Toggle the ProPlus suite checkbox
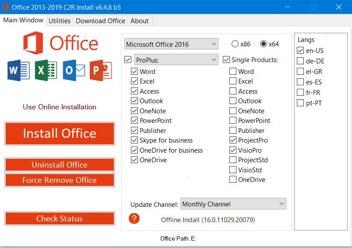 click(x=128, y=59)
